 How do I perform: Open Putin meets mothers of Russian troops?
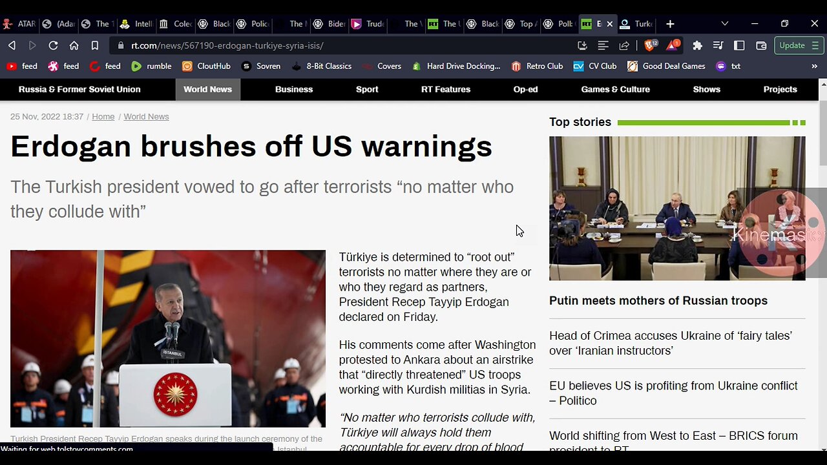(x=658, y=301)
